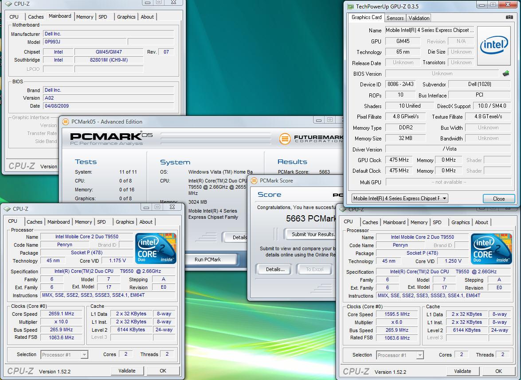Click the To Excel button
The image size is (521, 380).
pos(314,269)
